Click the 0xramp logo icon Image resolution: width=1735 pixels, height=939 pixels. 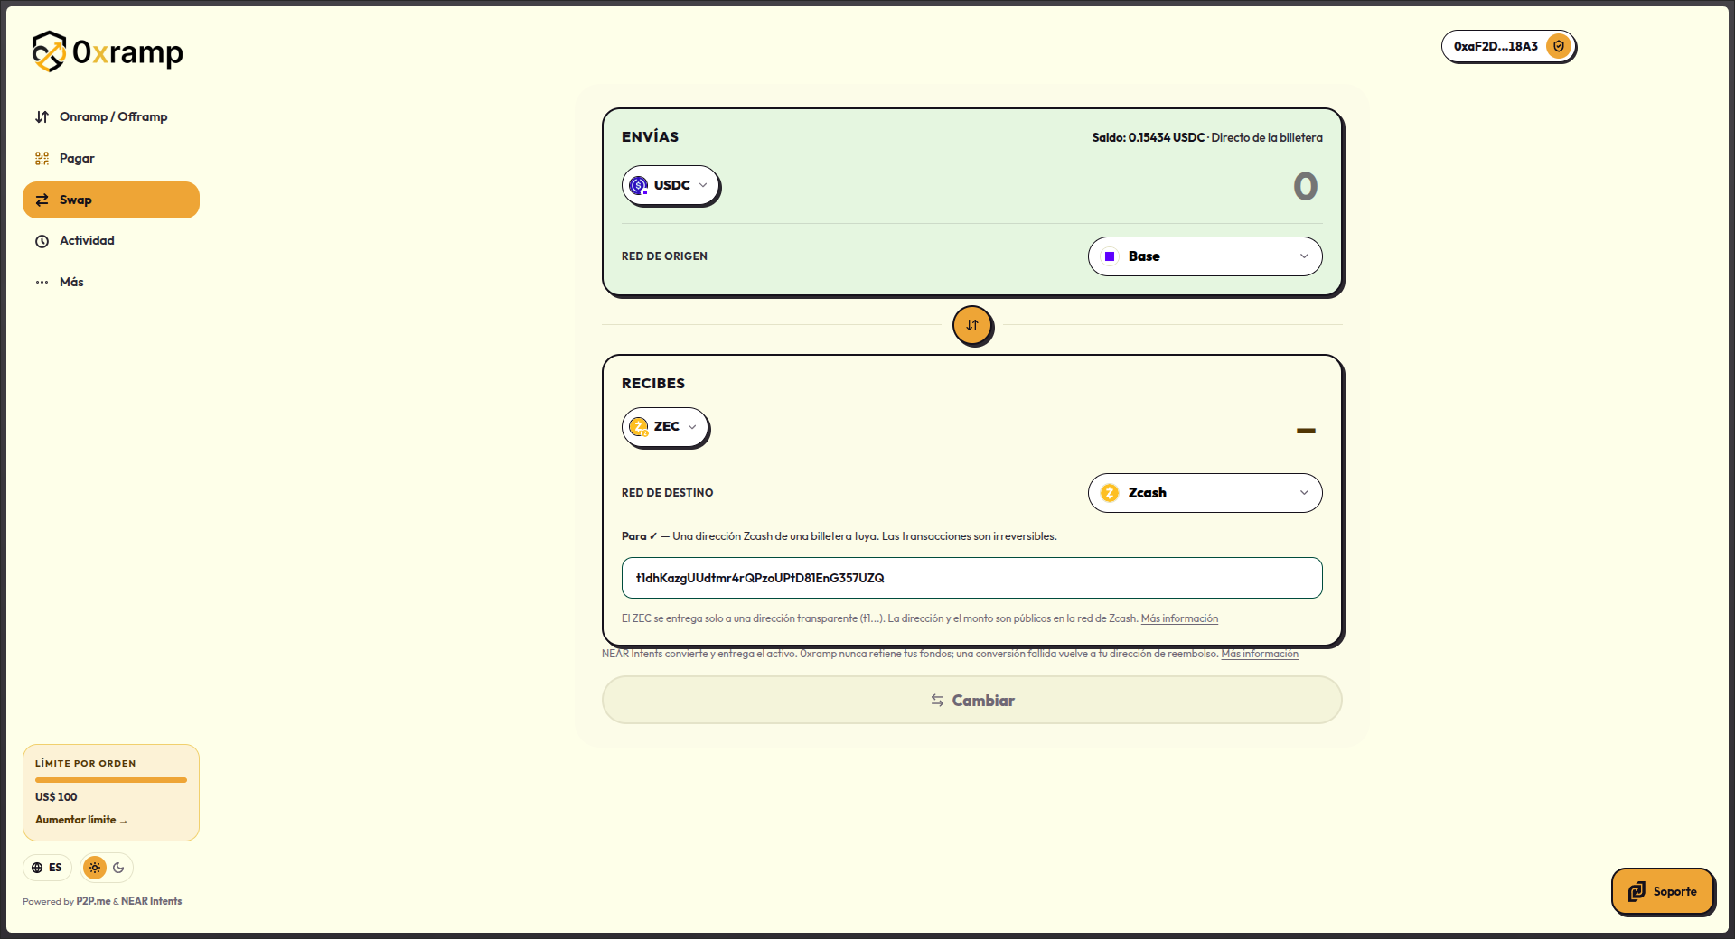49,51
